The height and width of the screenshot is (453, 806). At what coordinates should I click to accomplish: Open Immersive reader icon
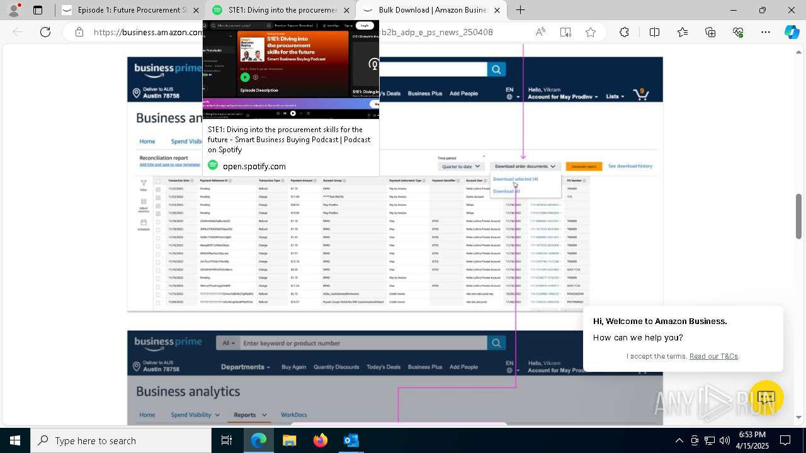565,32
